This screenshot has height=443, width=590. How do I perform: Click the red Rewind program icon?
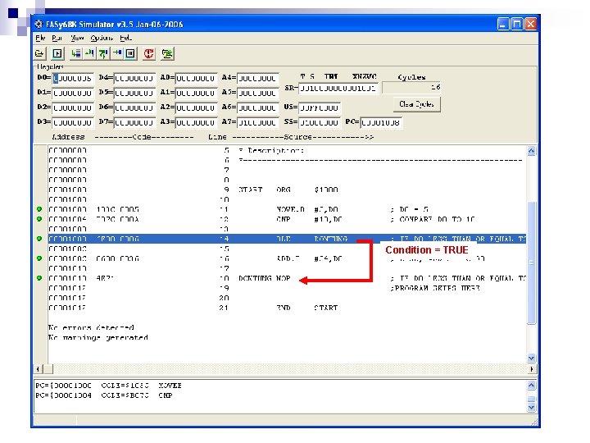(x=148, y=53)
